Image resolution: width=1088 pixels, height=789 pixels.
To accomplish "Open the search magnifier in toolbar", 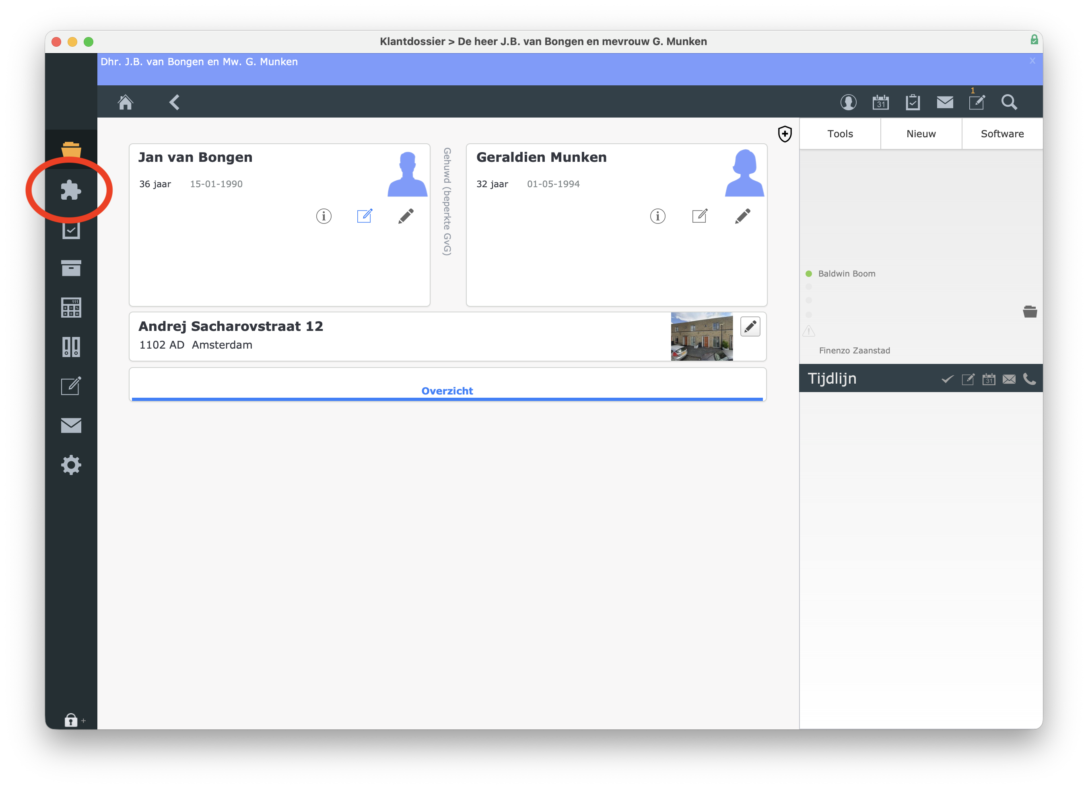I will coord(1009,102).
